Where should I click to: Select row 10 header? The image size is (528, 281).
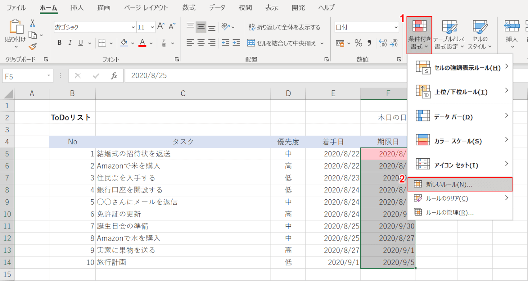7,214
